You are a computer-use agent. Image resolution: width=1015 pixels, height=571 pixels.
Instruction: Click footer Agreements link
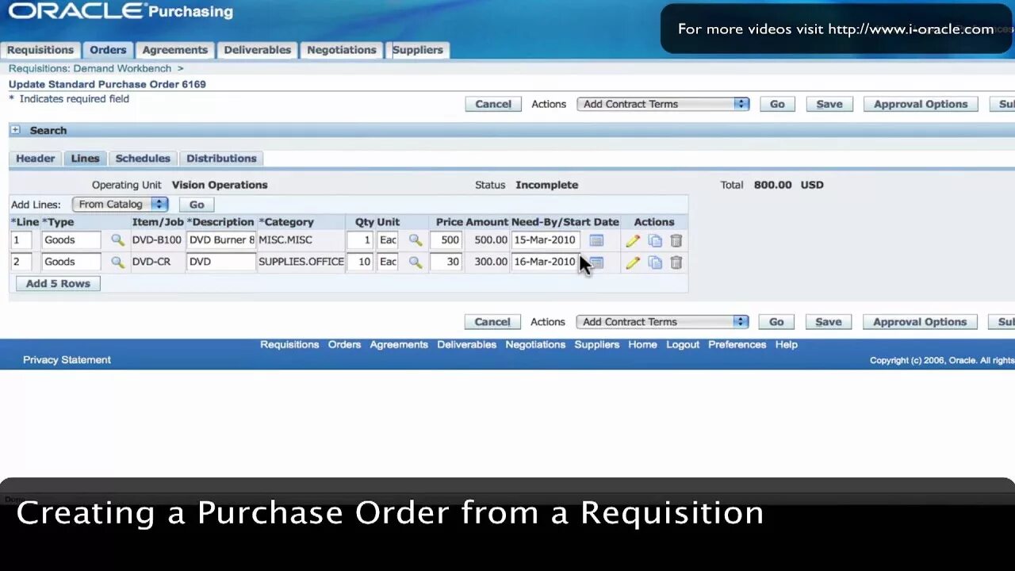[x=399, y=345]
